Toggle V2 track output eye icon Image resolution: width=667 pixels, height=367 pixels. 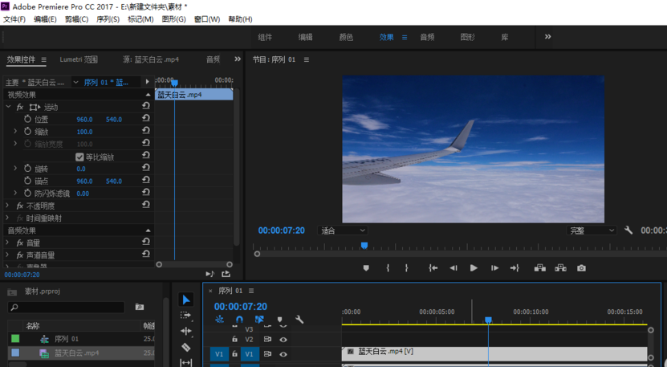point(283,340)
